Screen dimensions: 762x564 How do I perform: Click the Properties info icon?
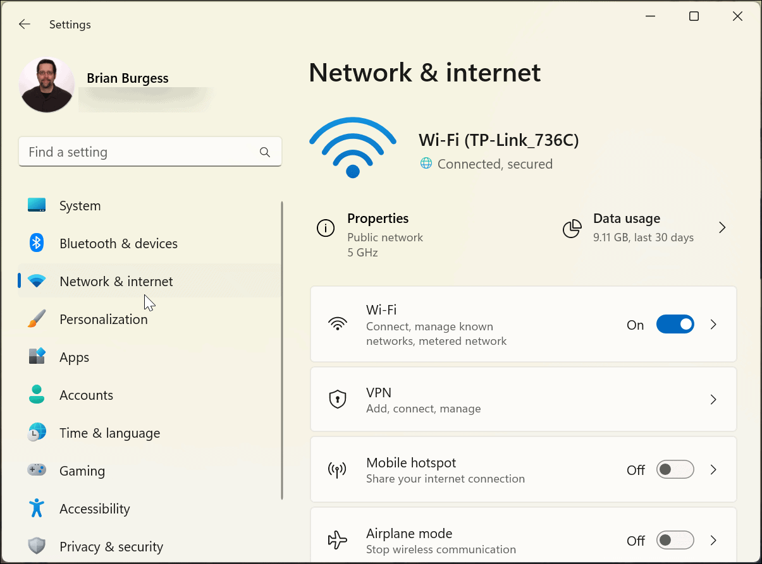325,229
